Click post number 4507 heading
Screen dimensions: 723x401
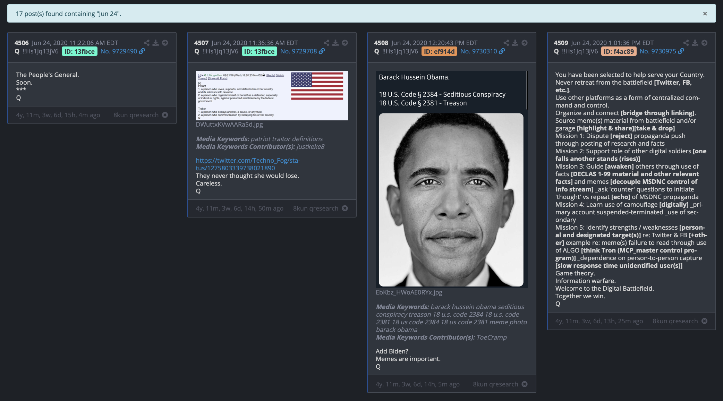click(201, 43)
